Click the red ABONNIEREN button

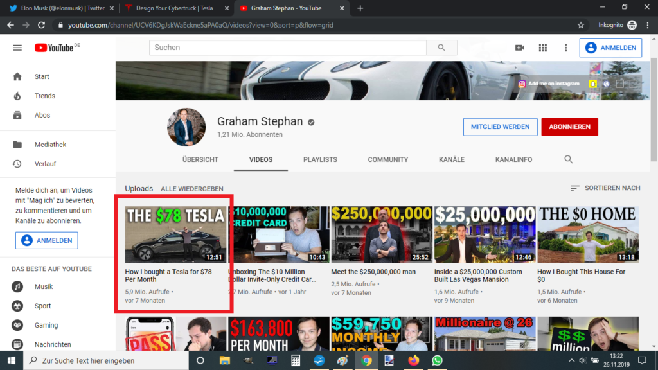pyautogui.click(x=569, y=127)
